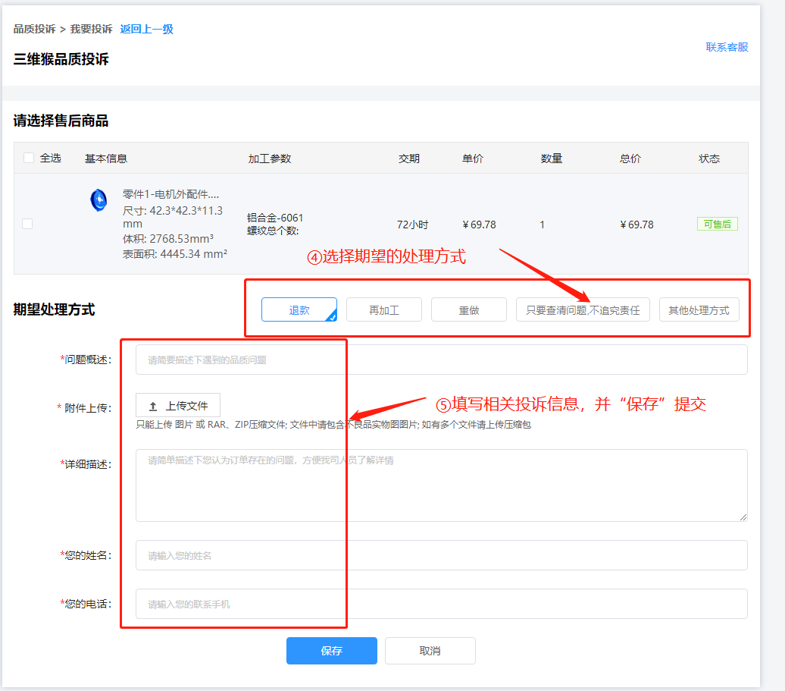Click the 问题概述 input field

[x=441, y=360]
